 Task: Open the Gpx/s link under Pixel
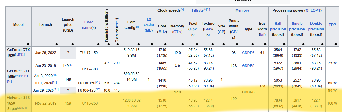[x=193, y=32]
